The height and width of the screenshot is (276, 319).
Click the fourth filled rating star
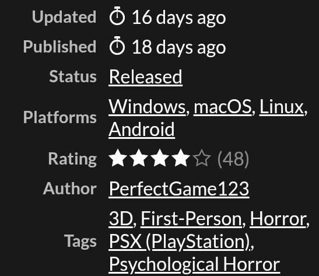tap(181, 158)
